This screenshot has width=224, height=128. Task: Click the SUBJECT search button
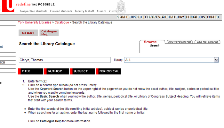coord(83,71)
